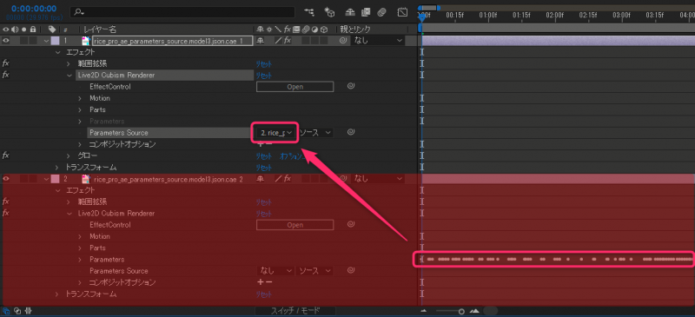
Task: Click layer 2 file type icon
Action: (86, 179)
